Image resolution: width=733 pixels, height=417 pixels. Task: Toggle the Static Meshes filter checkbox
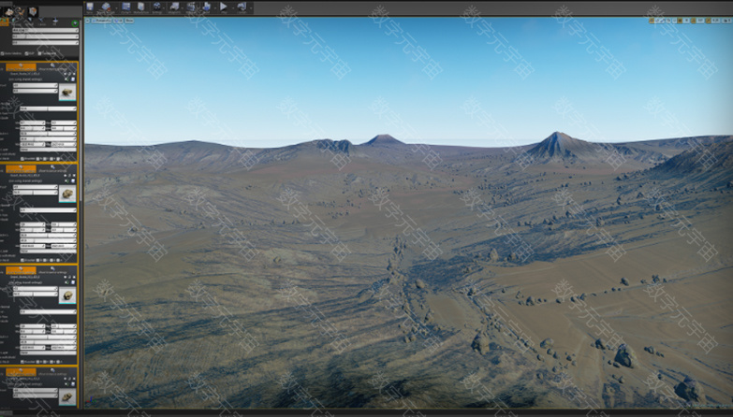pyautogui.click(x=2, y=53)
